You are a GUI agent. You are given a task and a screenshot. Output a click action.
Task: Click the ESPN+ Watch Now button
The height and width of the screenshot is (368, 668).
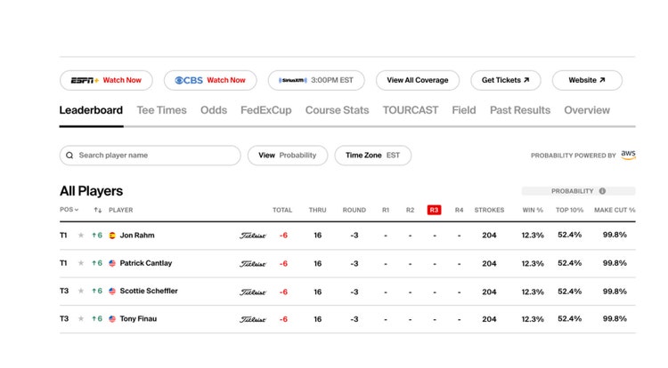click(x=106, y=80)
